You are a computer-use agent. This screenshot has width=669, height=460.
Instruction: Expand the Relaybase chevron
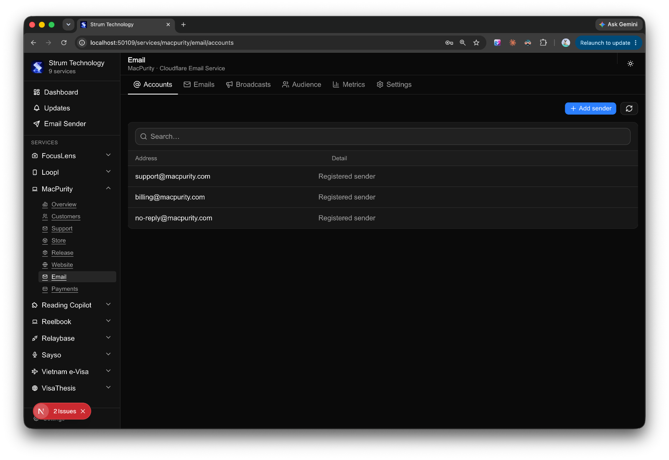108,338
